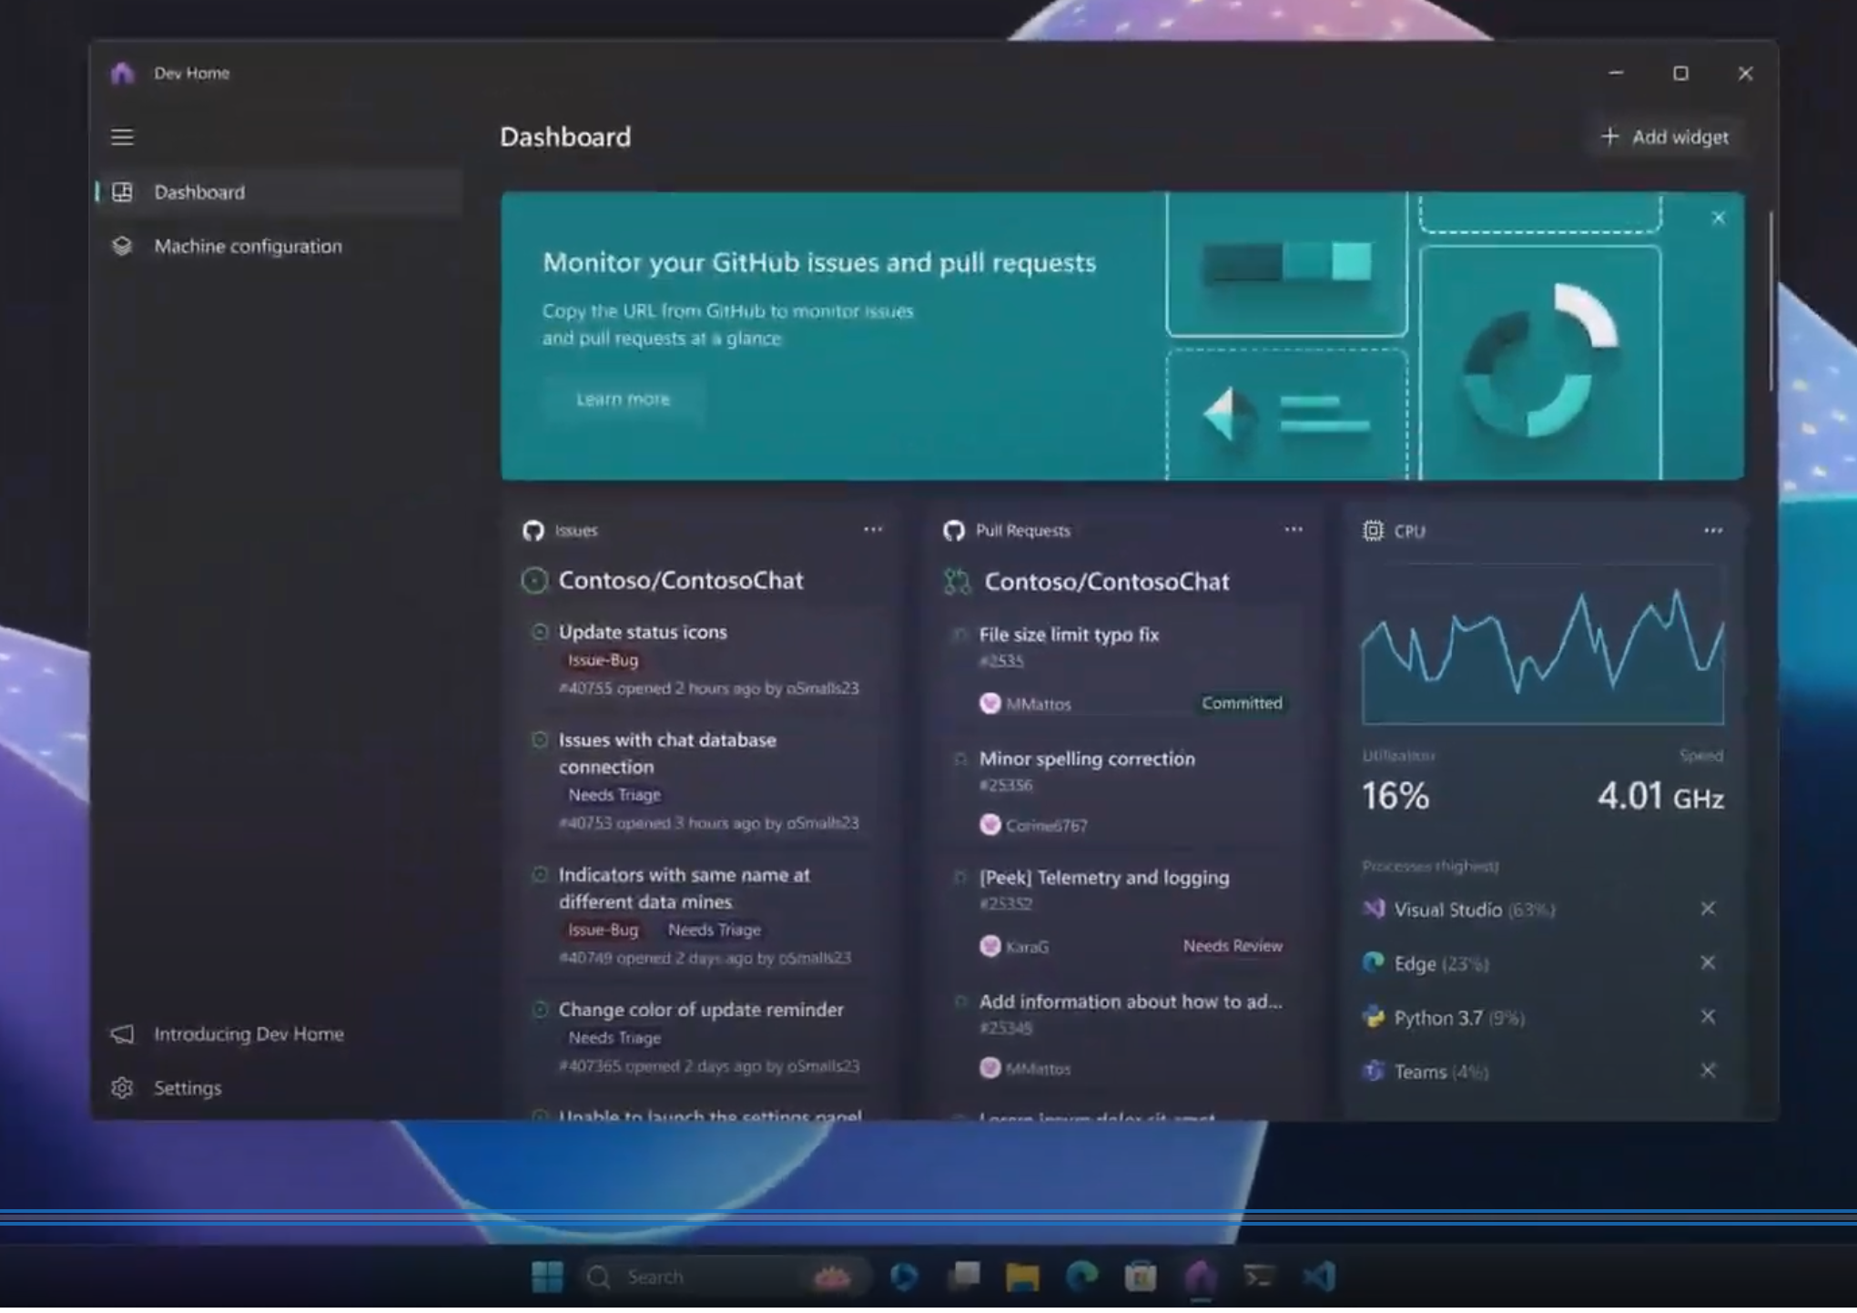Open File Explorer from the taskbar
Viewport: 1857px width, 1313px height.
point(1022,1277)
